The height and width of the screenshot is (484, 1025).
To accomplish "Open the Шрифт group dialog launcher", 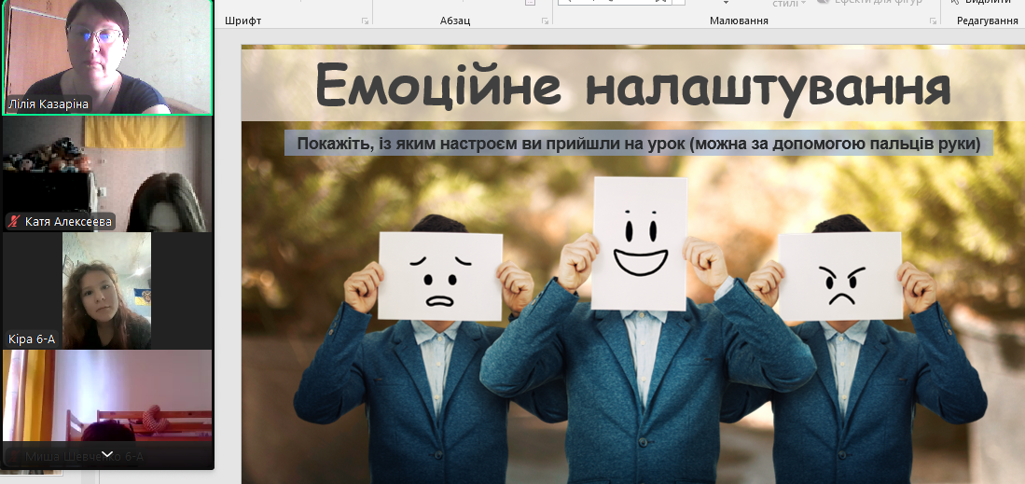I will (365, 21).
